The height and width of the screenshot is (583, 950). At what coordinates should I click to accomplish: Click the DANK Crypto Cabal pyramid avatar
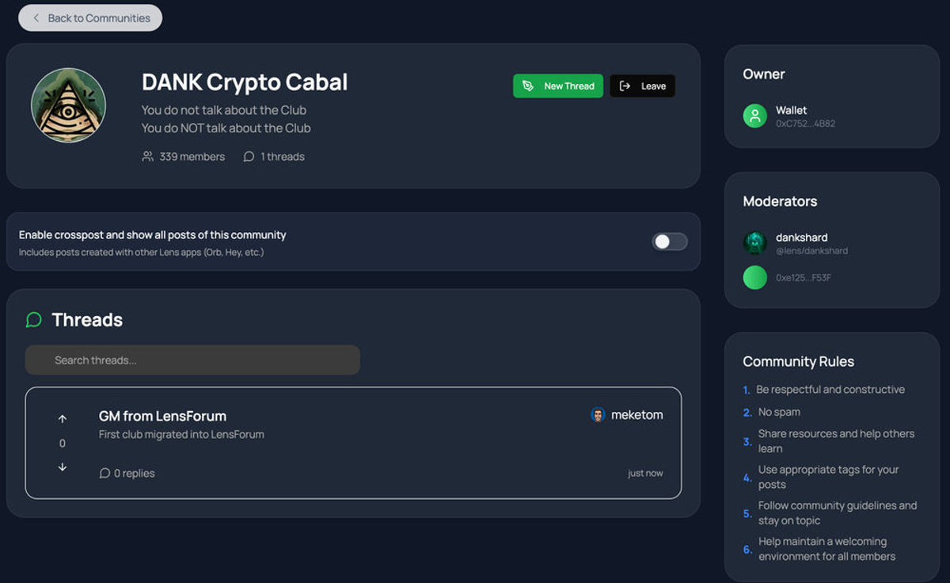point(69,105)
